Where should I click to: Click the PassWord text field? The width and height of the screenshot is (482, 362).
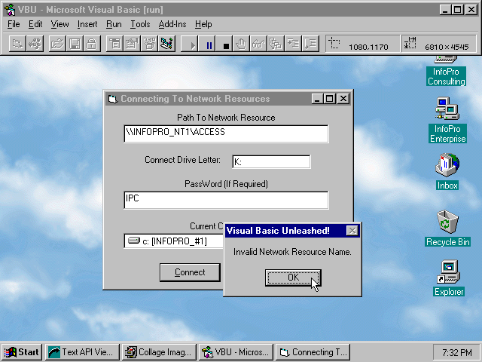tap(226, 199)
